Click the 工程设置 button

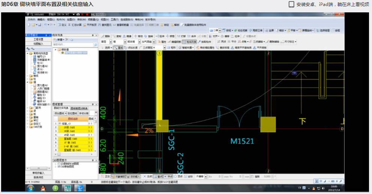click(38, 39)
